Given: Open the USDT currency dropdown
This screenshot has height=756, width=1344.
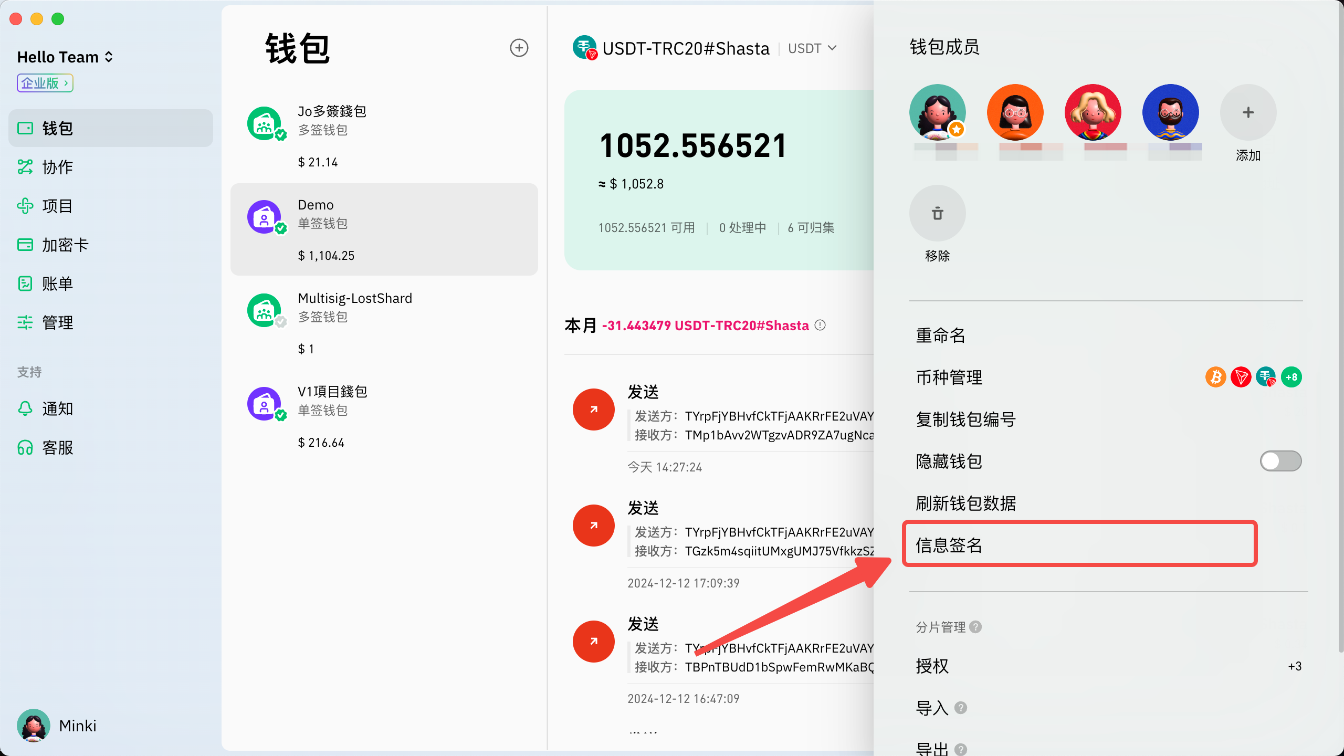Looking at the screenshot, I should click(812, 48).
